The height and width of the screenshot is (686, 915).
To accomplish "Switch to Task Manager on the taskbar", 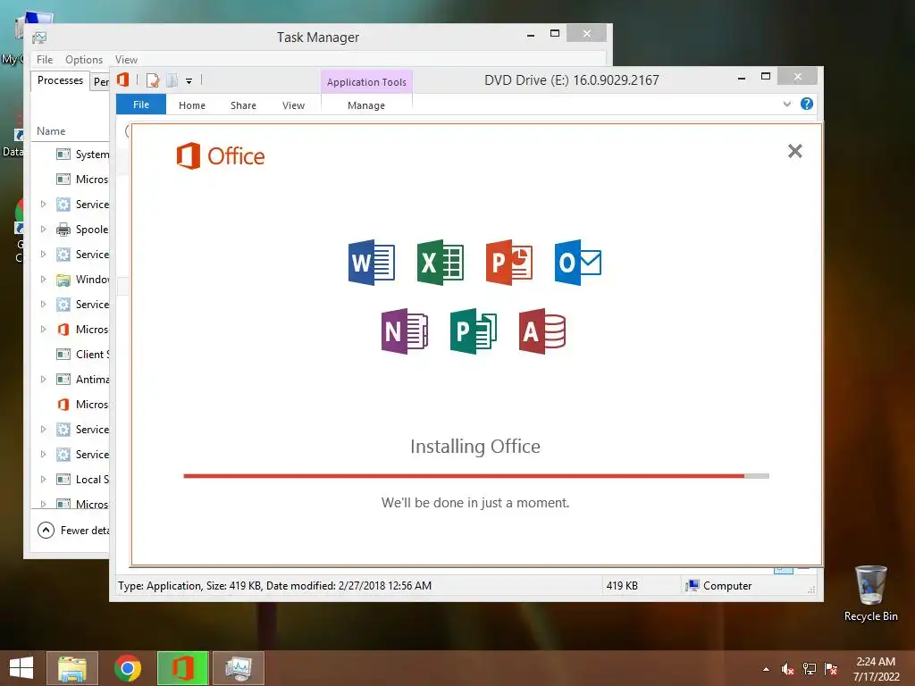I will (239, 668).
